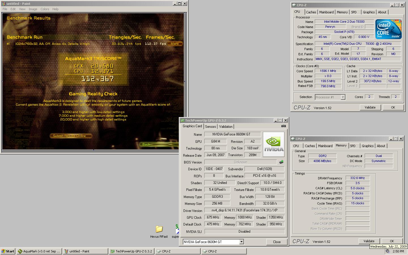The height and width of the screenshot is (255, 408).
Task: Click the Driver Version field in GPU-Z
Action: pyautogui.click(x=245, y=210)
